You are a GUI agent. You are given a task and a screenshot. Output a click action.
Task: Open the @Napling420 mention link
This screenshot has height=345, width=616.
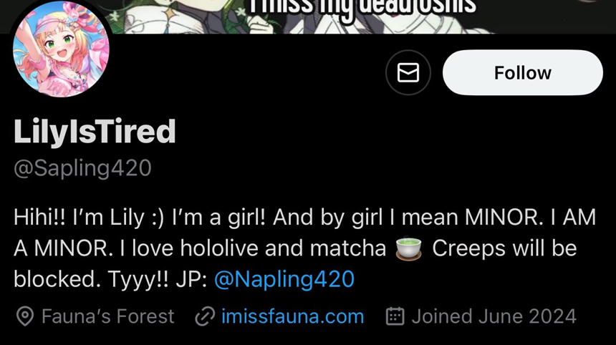click(x=284, y=279)
